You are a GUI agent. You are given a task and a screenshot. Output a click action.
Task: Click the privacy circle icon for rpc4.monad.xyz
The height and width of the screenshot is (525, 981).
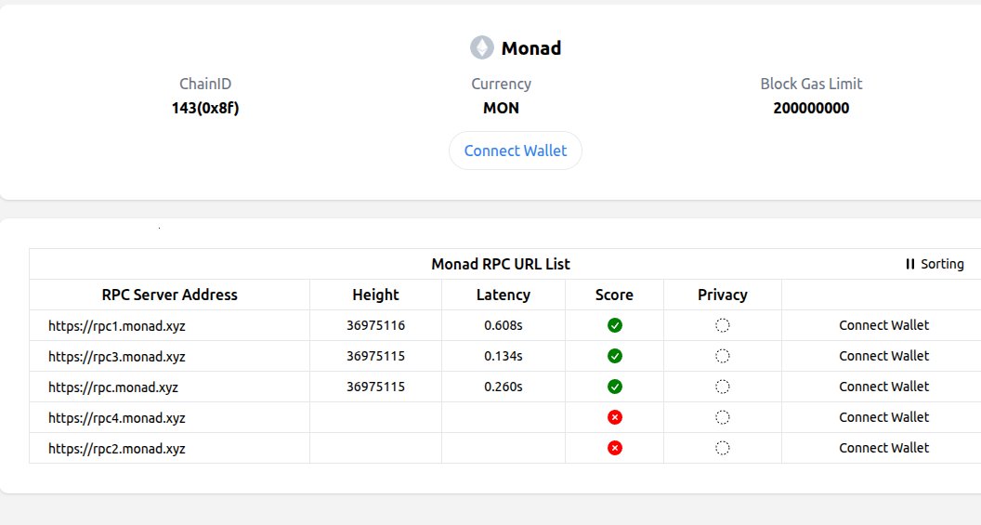pyautogui.click(x=723, y=417)
